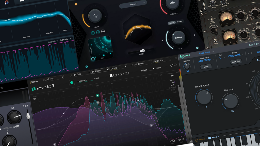The image size is (260, 146).
Task: Open the Key C dropdown
Action: click(x=222, y=58)
